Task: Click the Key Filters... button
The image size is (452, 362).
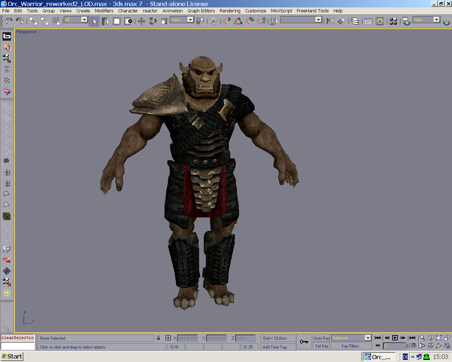Action: point(351,346)
